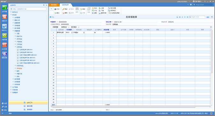Viewport: 215px width, 116px height.
Task: Go to last record arrow
Action: [x=188, y=17]
